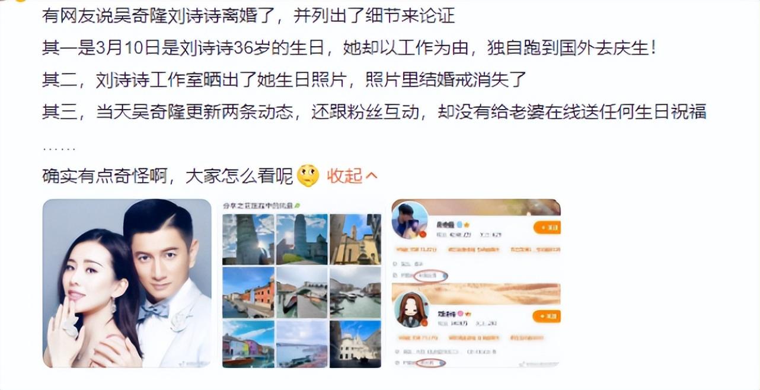Image resolution: width=760 pixels, height=390 pixels.
Task: Click the top orange follow button
Action: click(547, 227)
